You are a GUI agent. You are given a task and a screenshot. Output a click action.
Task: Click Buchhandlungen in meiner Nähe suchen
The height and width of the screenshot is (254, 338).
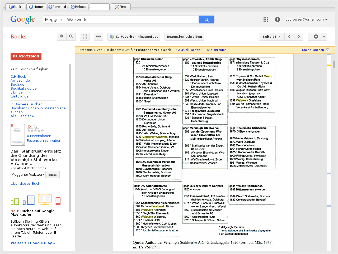(38, 110)
